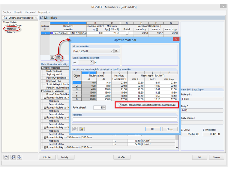Go to next module window icon

click(19, 157)
